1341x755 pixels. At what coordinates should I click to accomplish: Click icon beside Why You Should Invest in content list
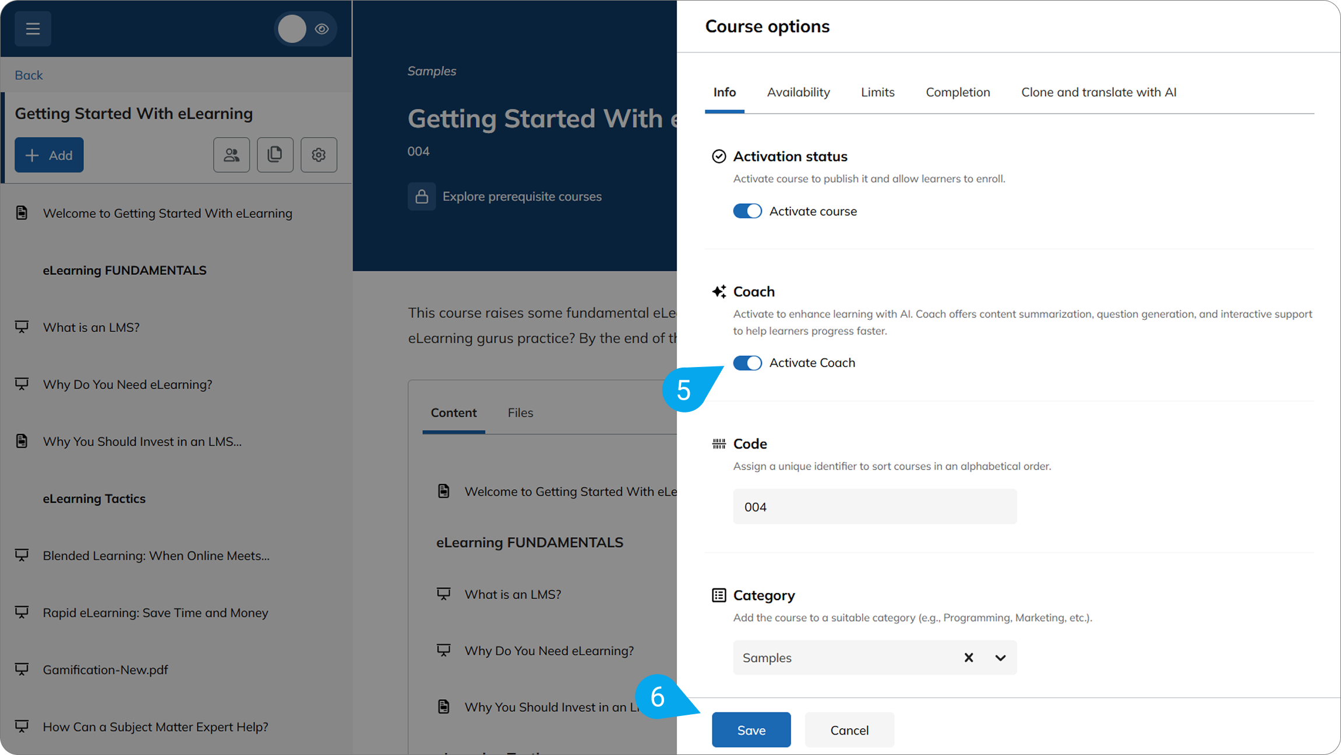pyautogui.click(x=444, y=707)
